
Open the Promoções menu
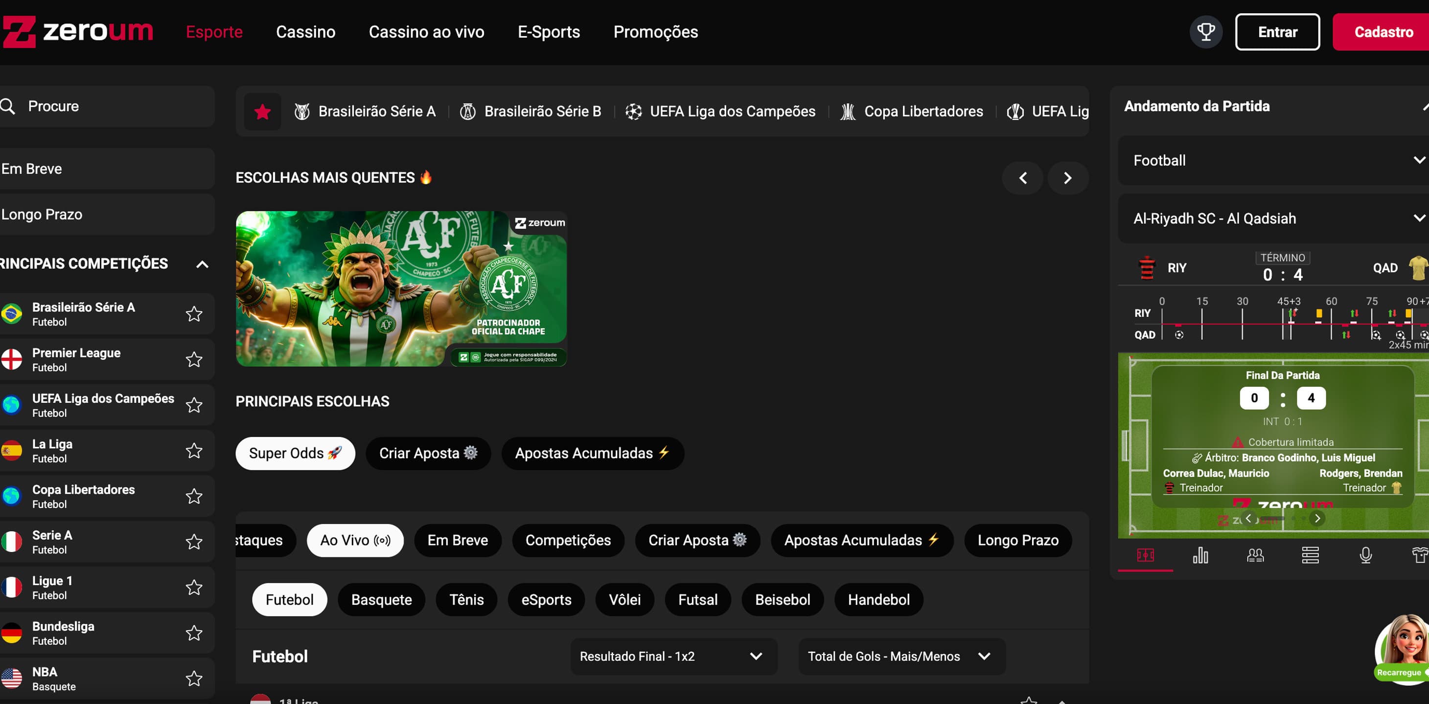click(x=656, y=32)
